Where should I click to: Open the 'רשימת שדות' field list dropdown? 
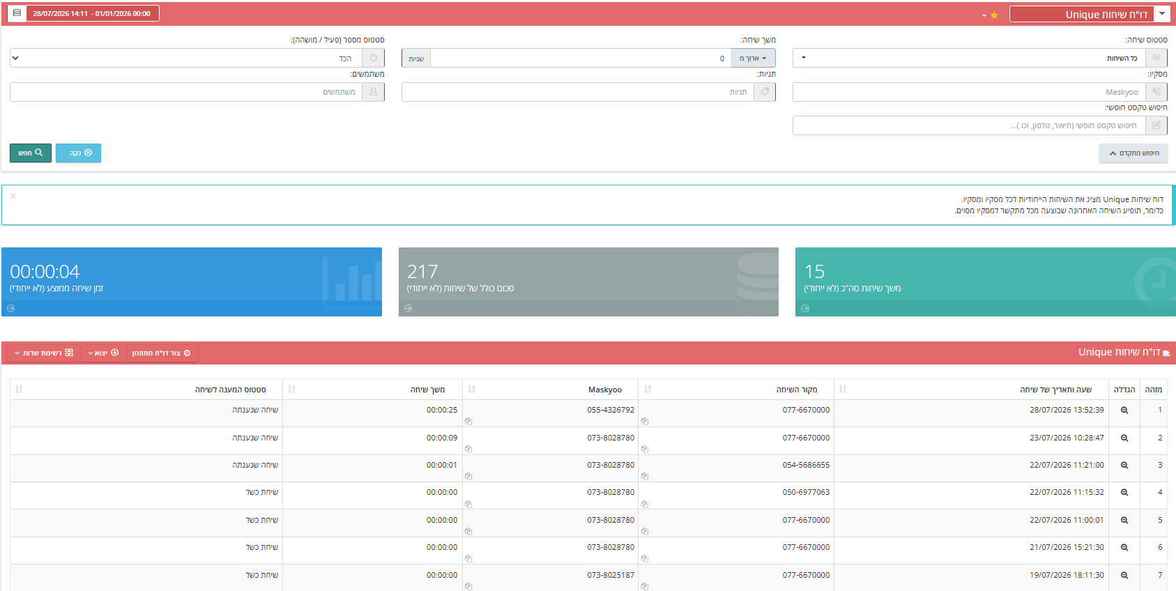(x=44, y=353)
